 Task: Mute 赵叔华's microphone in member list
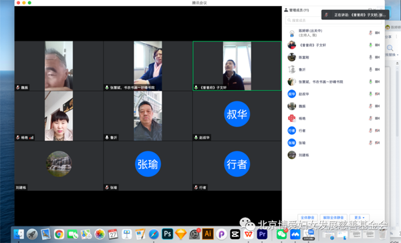(x=370, y=94)
